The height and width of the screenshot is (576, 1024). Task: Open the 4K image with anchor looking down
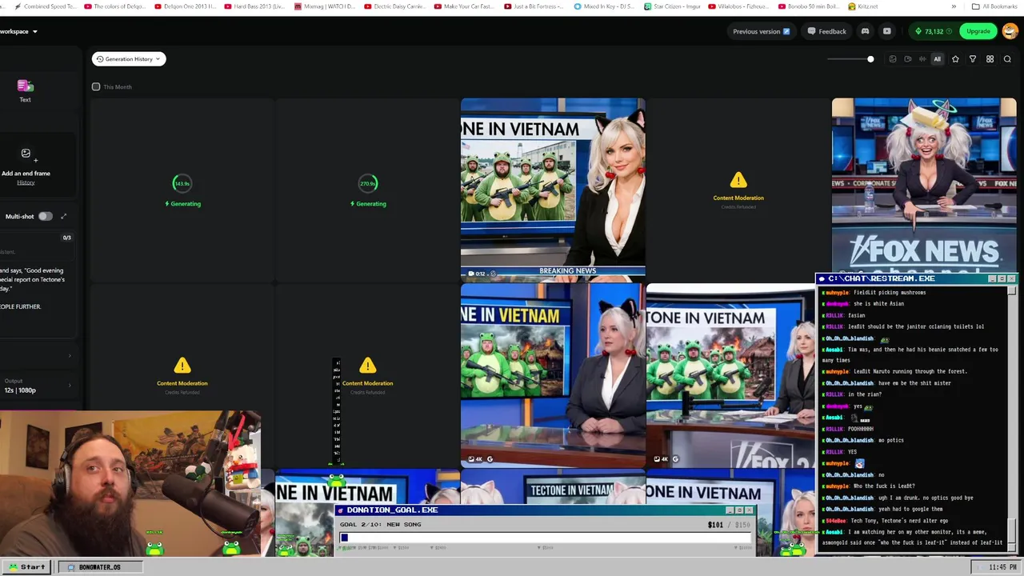pyautogui.click(x=553, y=375)
